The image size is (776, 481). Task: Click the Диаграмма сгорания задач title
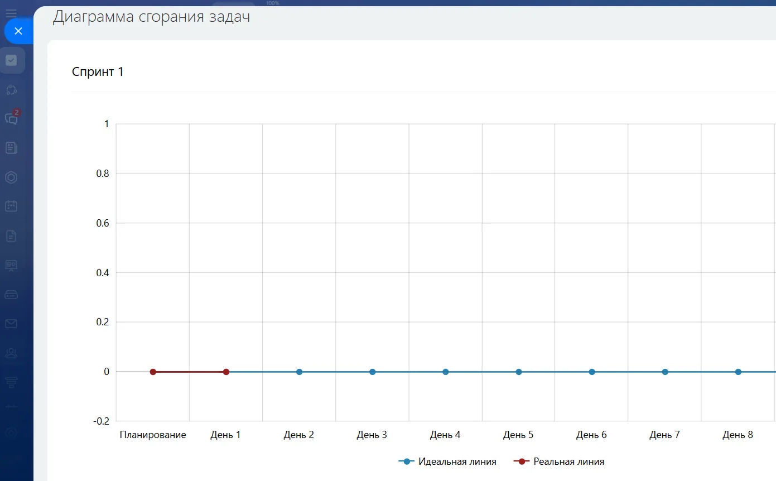point(151,17)
